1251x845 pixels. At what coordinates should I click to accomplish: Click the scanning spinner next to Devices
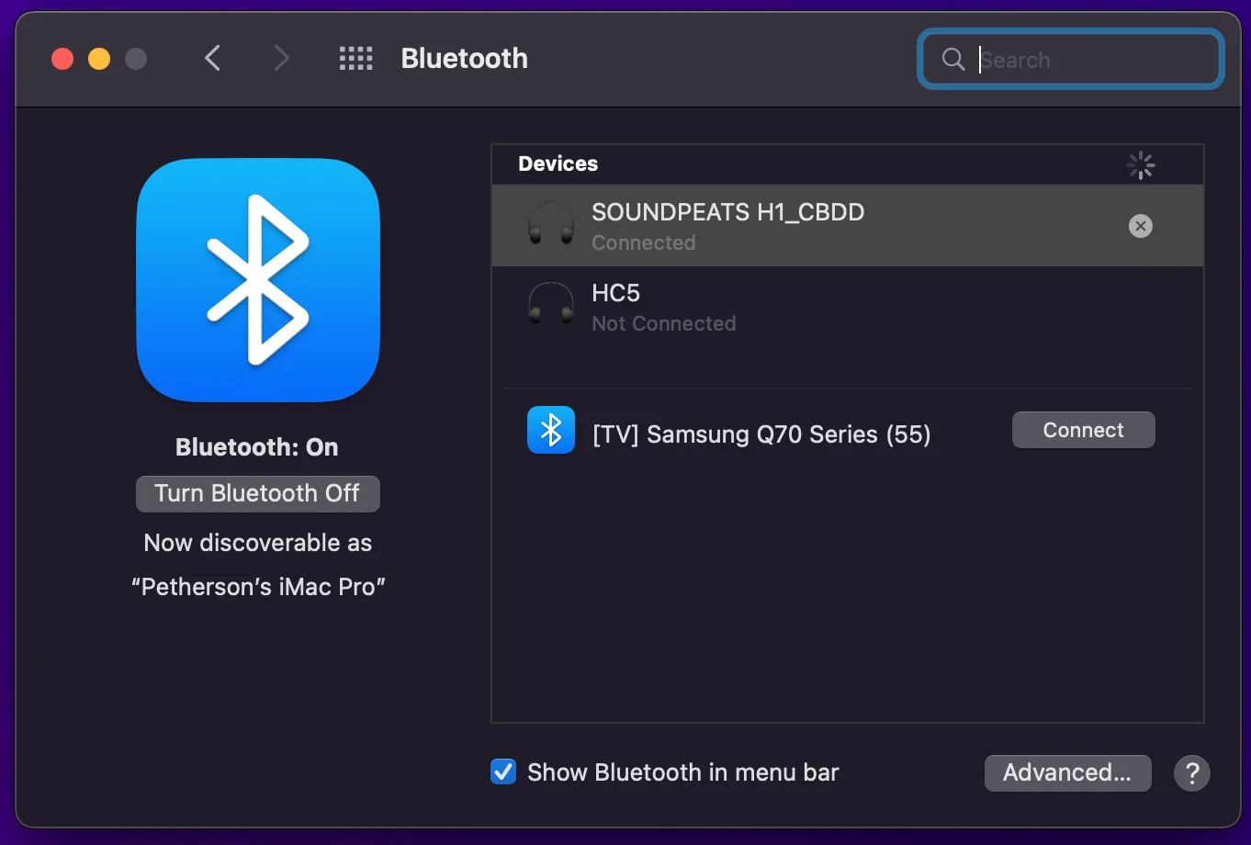click(x=1140, y=165)
